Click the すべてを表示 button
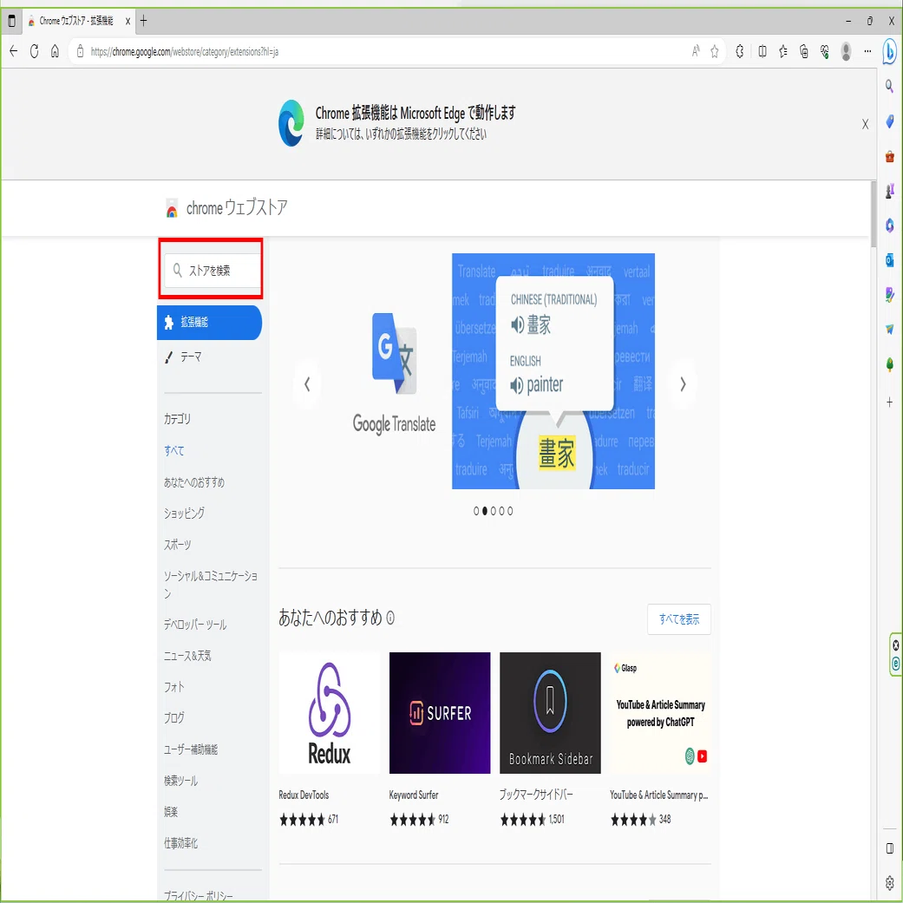The height and width of the screenshot is (903, 903). click(679, 619)
